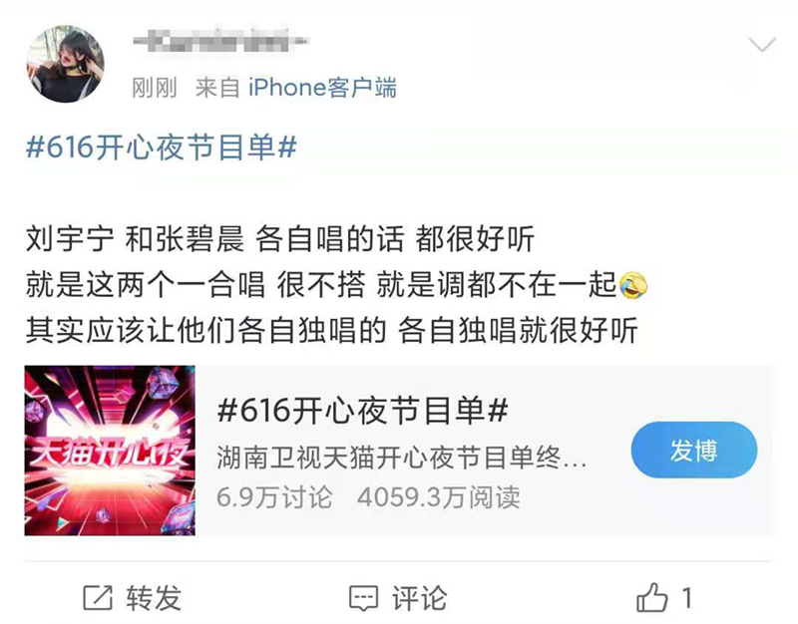Like the post with the thumbs-up icon
The image size is (798, 624).
652,597
